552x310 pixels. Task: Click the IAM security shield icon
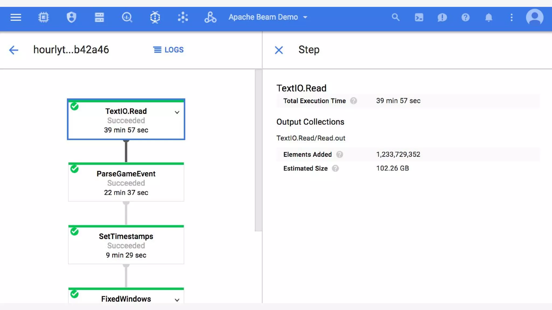71,17
